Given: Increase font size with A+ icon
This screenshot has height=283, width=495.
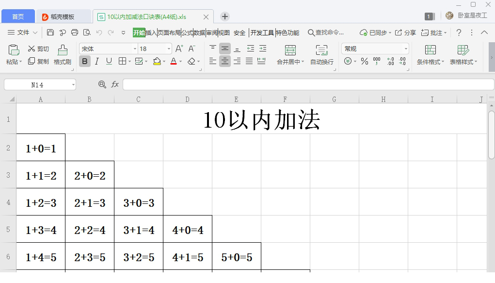Looking at the screenshot, I should coord(179,49).
